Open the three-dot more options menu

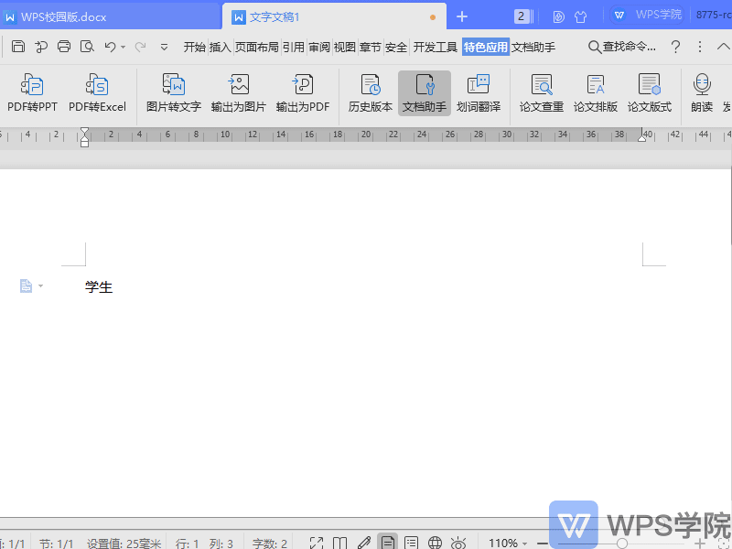click(699, 47)
